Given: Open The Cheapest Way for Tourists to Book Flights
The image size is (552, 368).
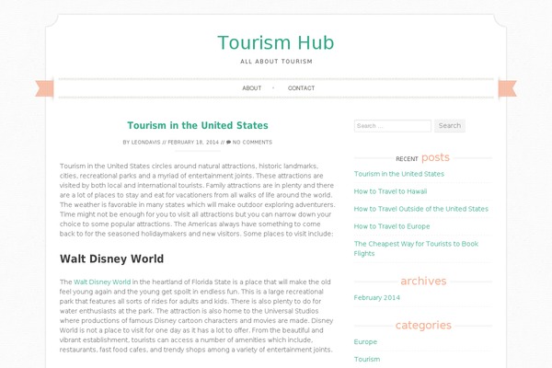Looking at the screenshot, I should 416,248.
